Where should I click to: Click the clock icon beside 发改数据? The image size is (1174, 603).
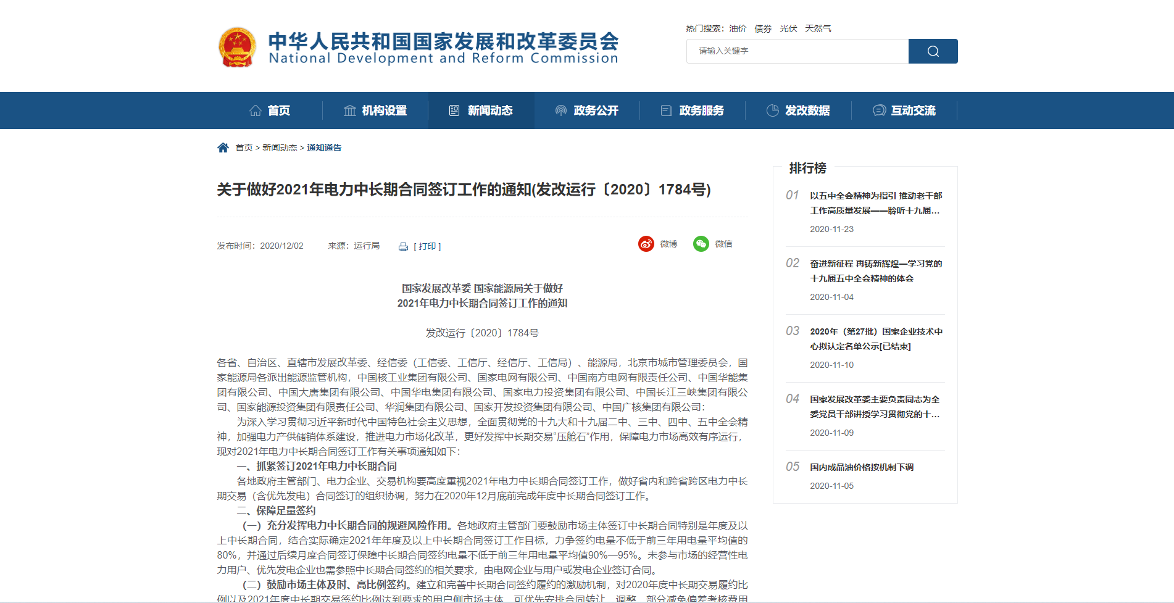pos(773,110)
